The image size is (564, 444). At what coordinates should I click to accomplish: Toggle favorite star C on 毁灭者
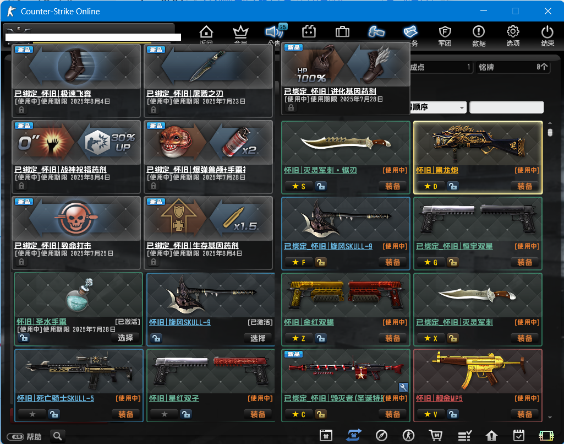pyautogui.click(x=299, y=414)
